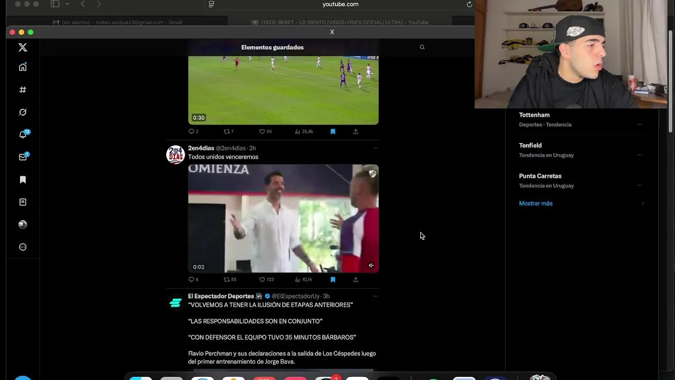Click youtube.com address bar in Safari

pos(340,4)
